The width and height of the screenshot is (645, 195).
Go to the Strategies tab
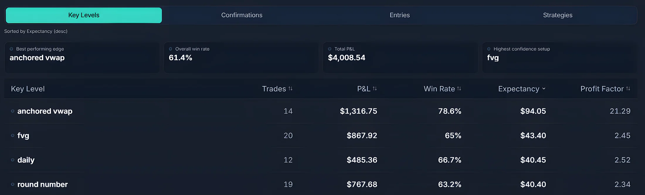558,15
